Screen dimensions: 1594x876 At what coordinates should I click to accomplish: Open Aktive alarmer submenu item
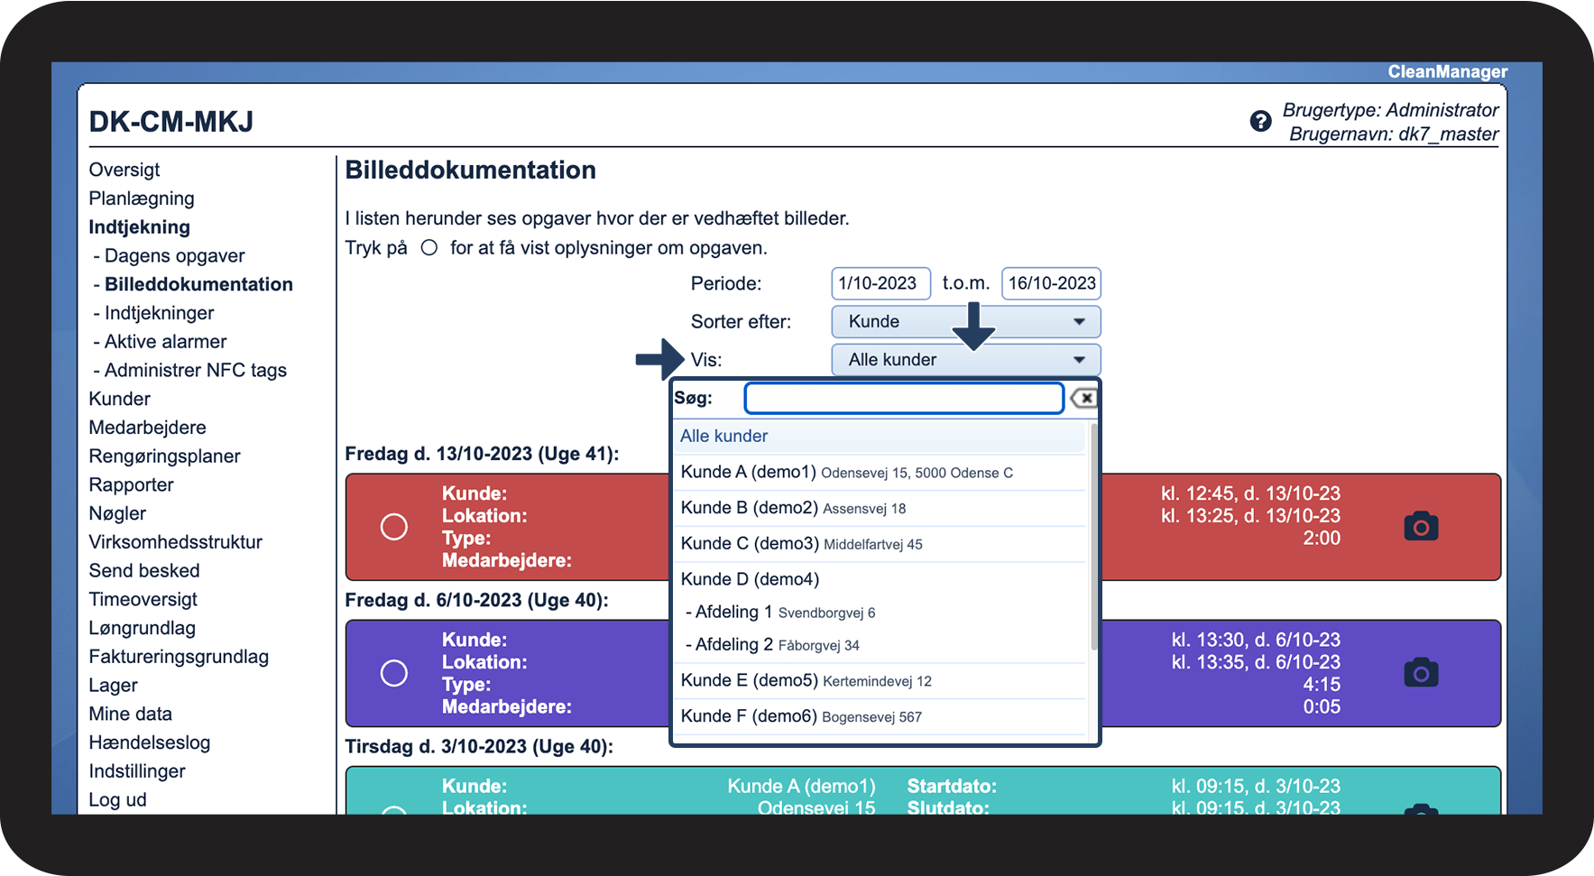click(x=166, y=342)
